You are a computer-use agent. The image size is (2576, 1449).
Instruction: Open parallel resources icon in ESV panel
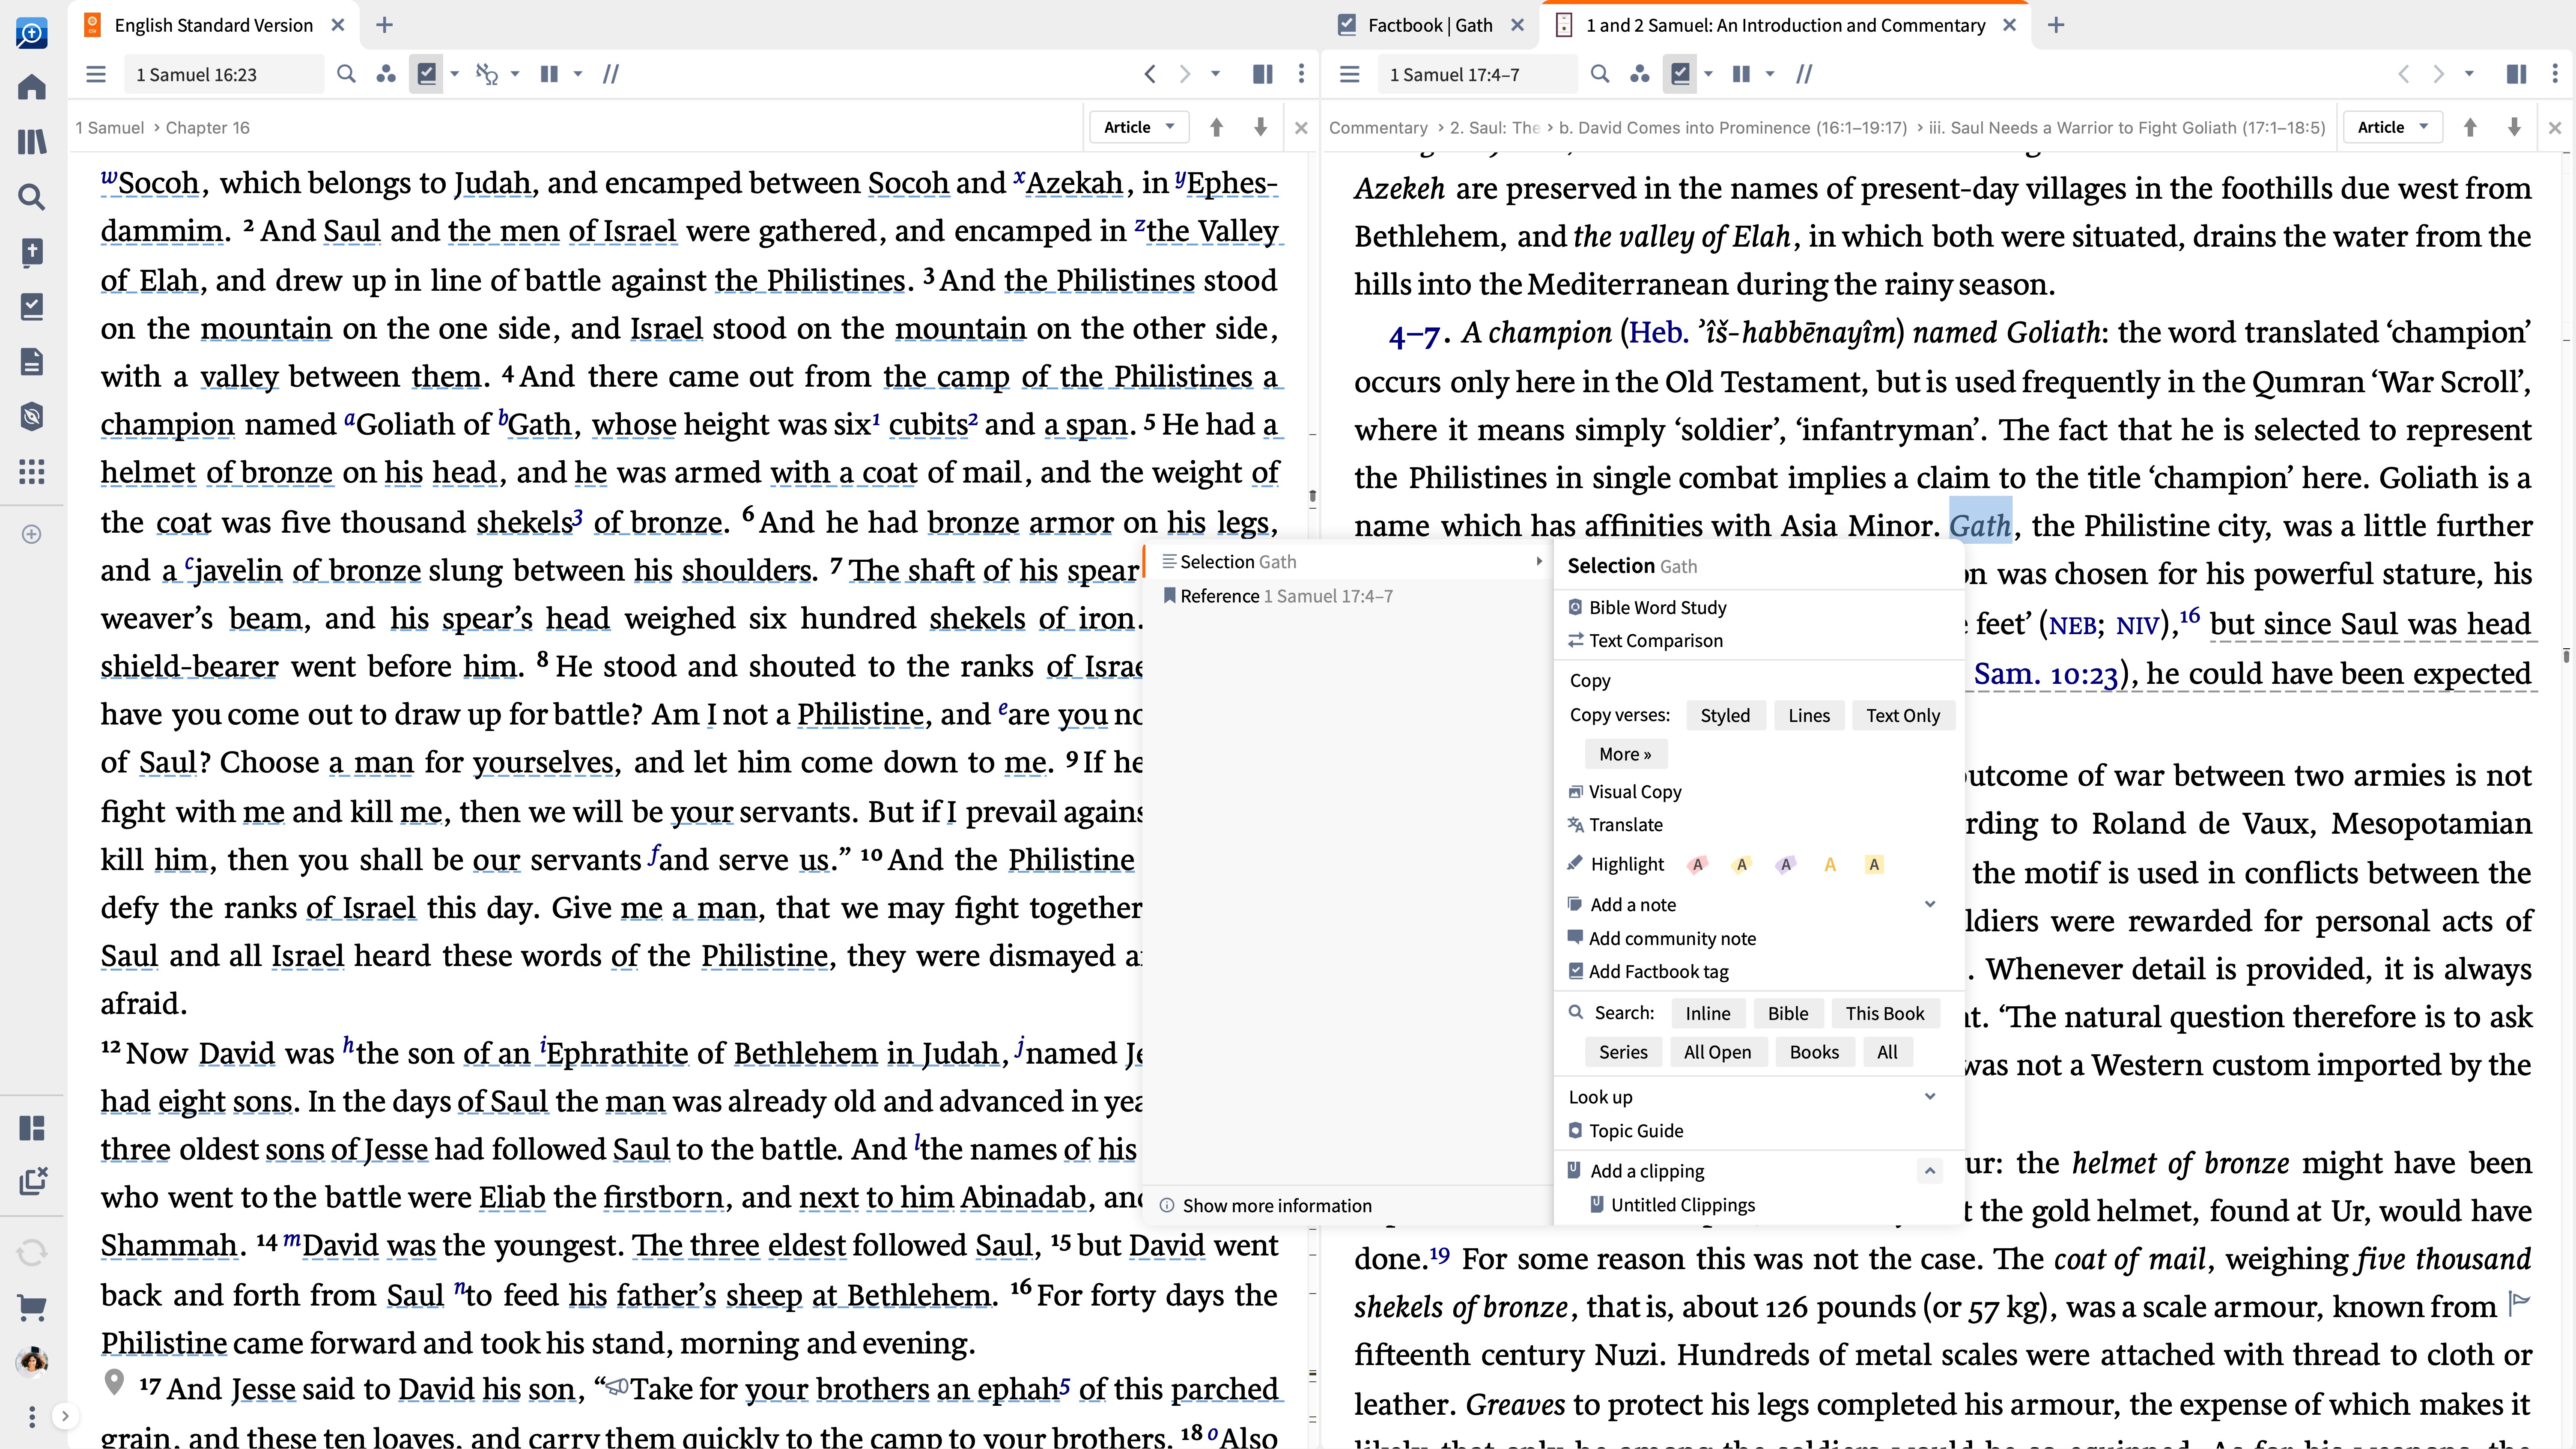tap(386, 74)
